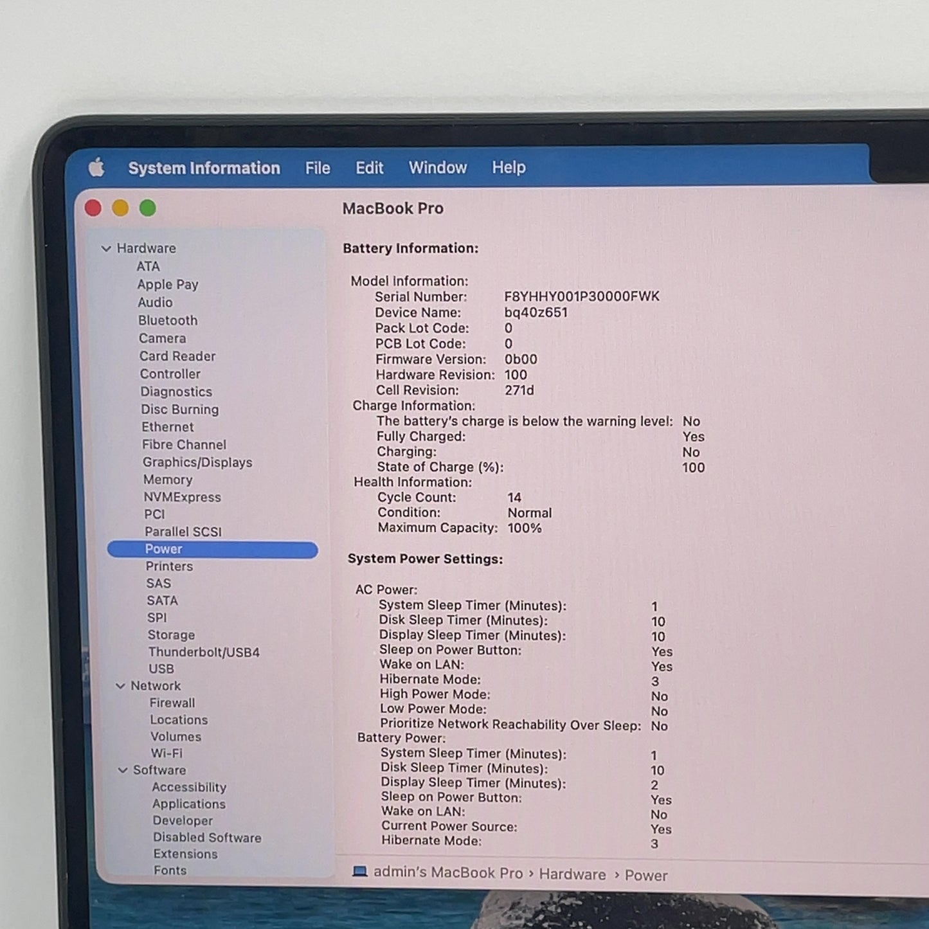
Task: Select SPI in the sidebar
Action: point(157,618)
